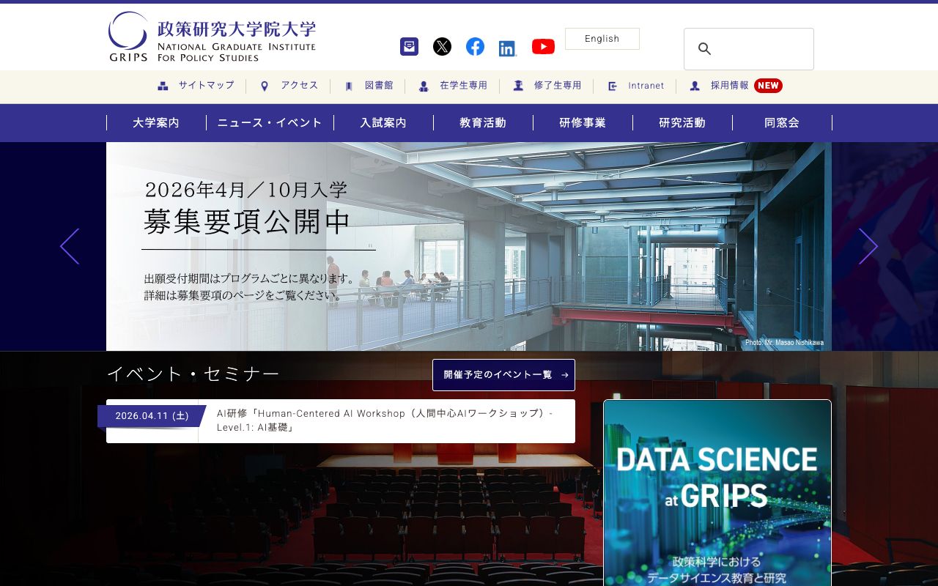Open the DATA SCIENCE at GRIPS banner
This screenshot has width=938, height=586.
click(x=717, y=492)
